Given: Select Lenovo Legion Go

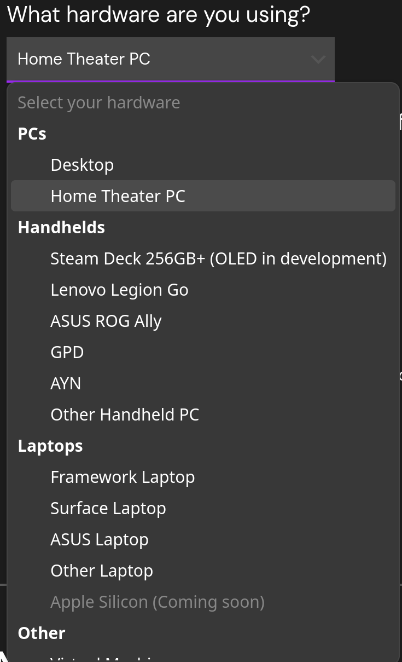Looking at the screenshot, I should [119, 290].
